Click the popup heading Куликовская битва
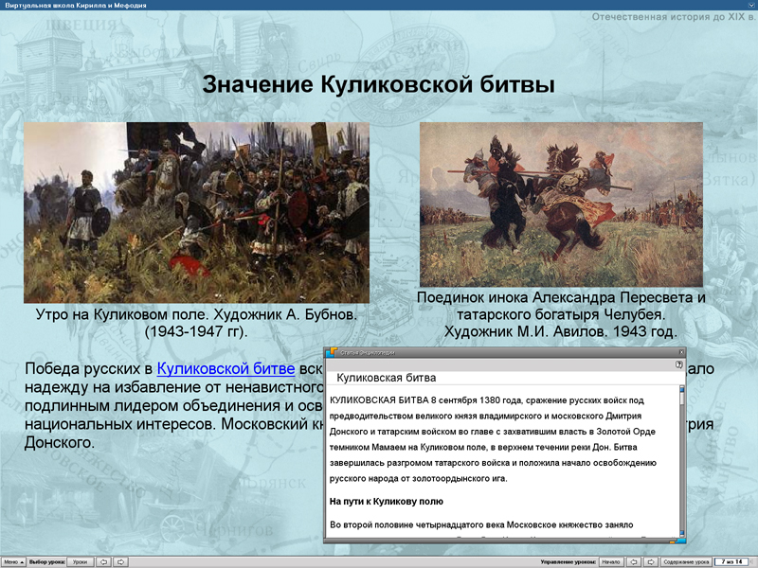Viewport: 758px width, 568px height. pyautogui.click(x=387, y=378)
